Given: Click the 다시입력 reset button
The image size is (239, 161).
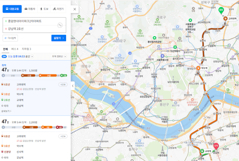Looking at the screenshot, I should pos(10,38).
